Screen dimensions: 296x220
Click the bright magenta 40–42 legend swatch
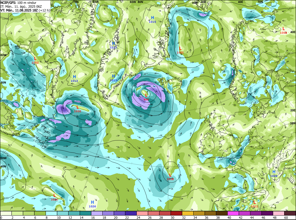[x=233, y=213]
